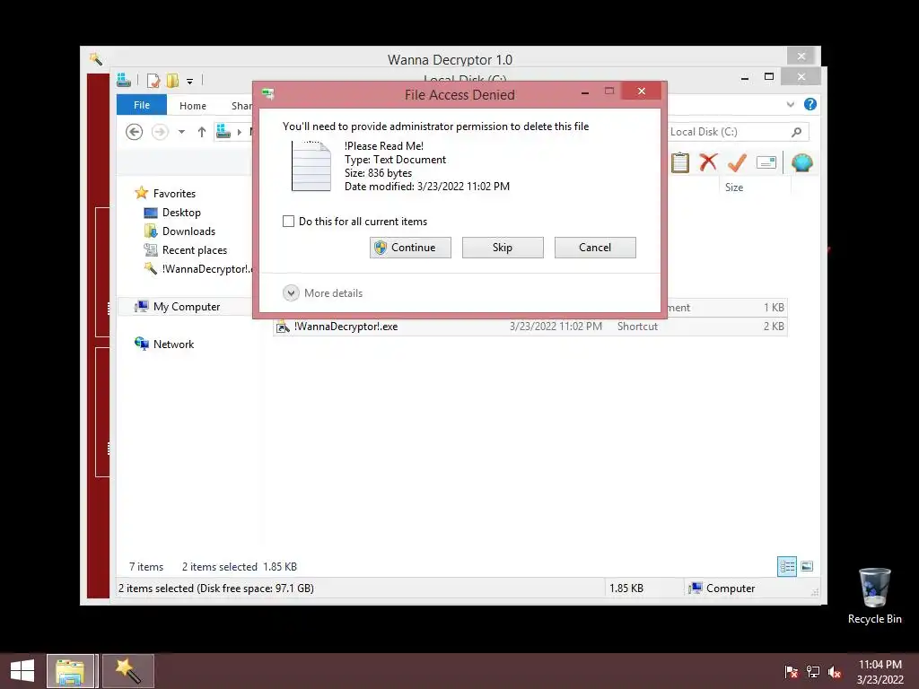Click the Action Center flag tray icon

pyautogui.click(x=792, y=672)
